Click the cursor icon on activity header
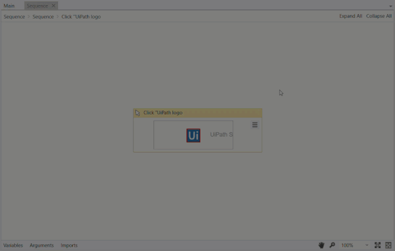The width and height of the screenshot is (395, 251). [138, 113]
